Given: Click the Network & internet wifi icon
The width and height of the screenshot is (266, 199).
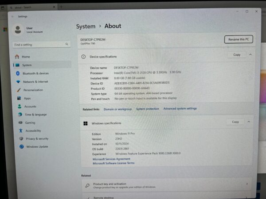Looking at the screenshot, I should [18, 82].
